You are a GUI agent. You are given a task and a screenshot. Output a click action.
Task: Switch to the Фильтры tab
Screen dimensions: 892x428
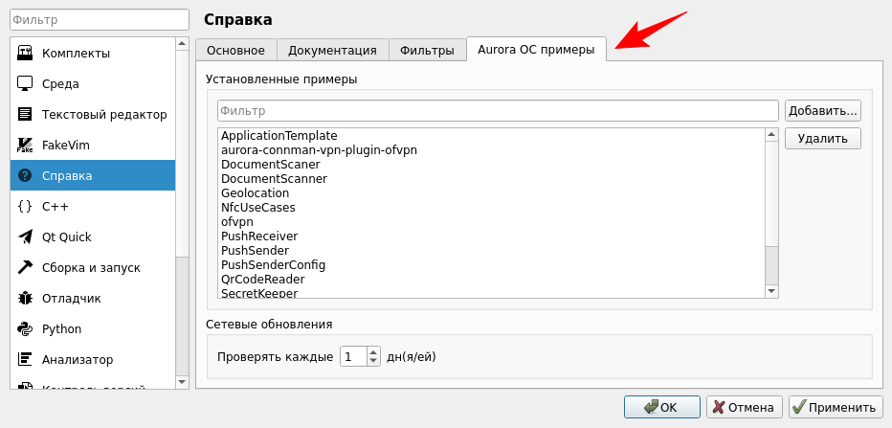(427, 51)
